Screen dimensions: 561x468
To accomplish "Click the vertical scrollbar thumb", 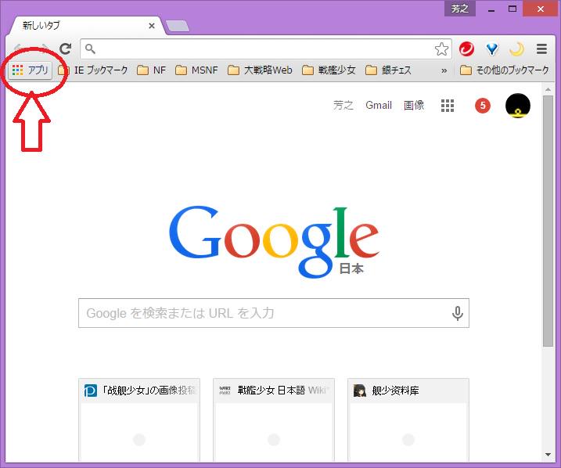I will [548, 221].
